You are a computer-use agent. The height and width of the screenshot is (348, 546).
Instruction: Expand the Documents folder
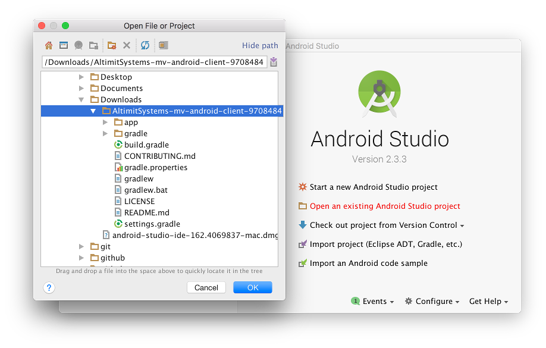point(81,89)
